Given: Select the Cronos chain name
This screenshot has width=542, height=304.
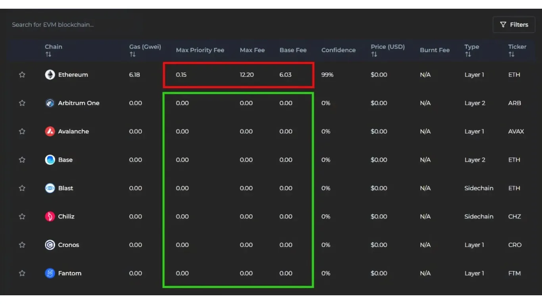Looking at the screenshot, I should (69, 245).
